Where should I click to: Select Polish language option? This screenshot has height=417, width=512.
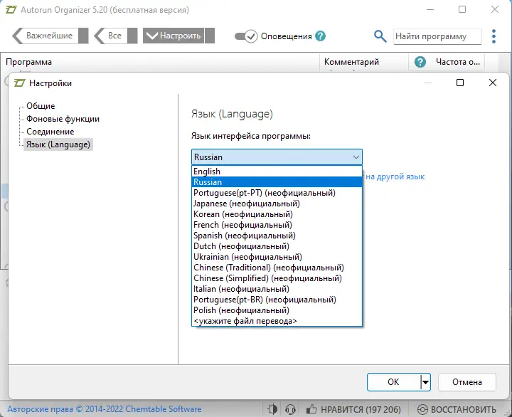277,310
